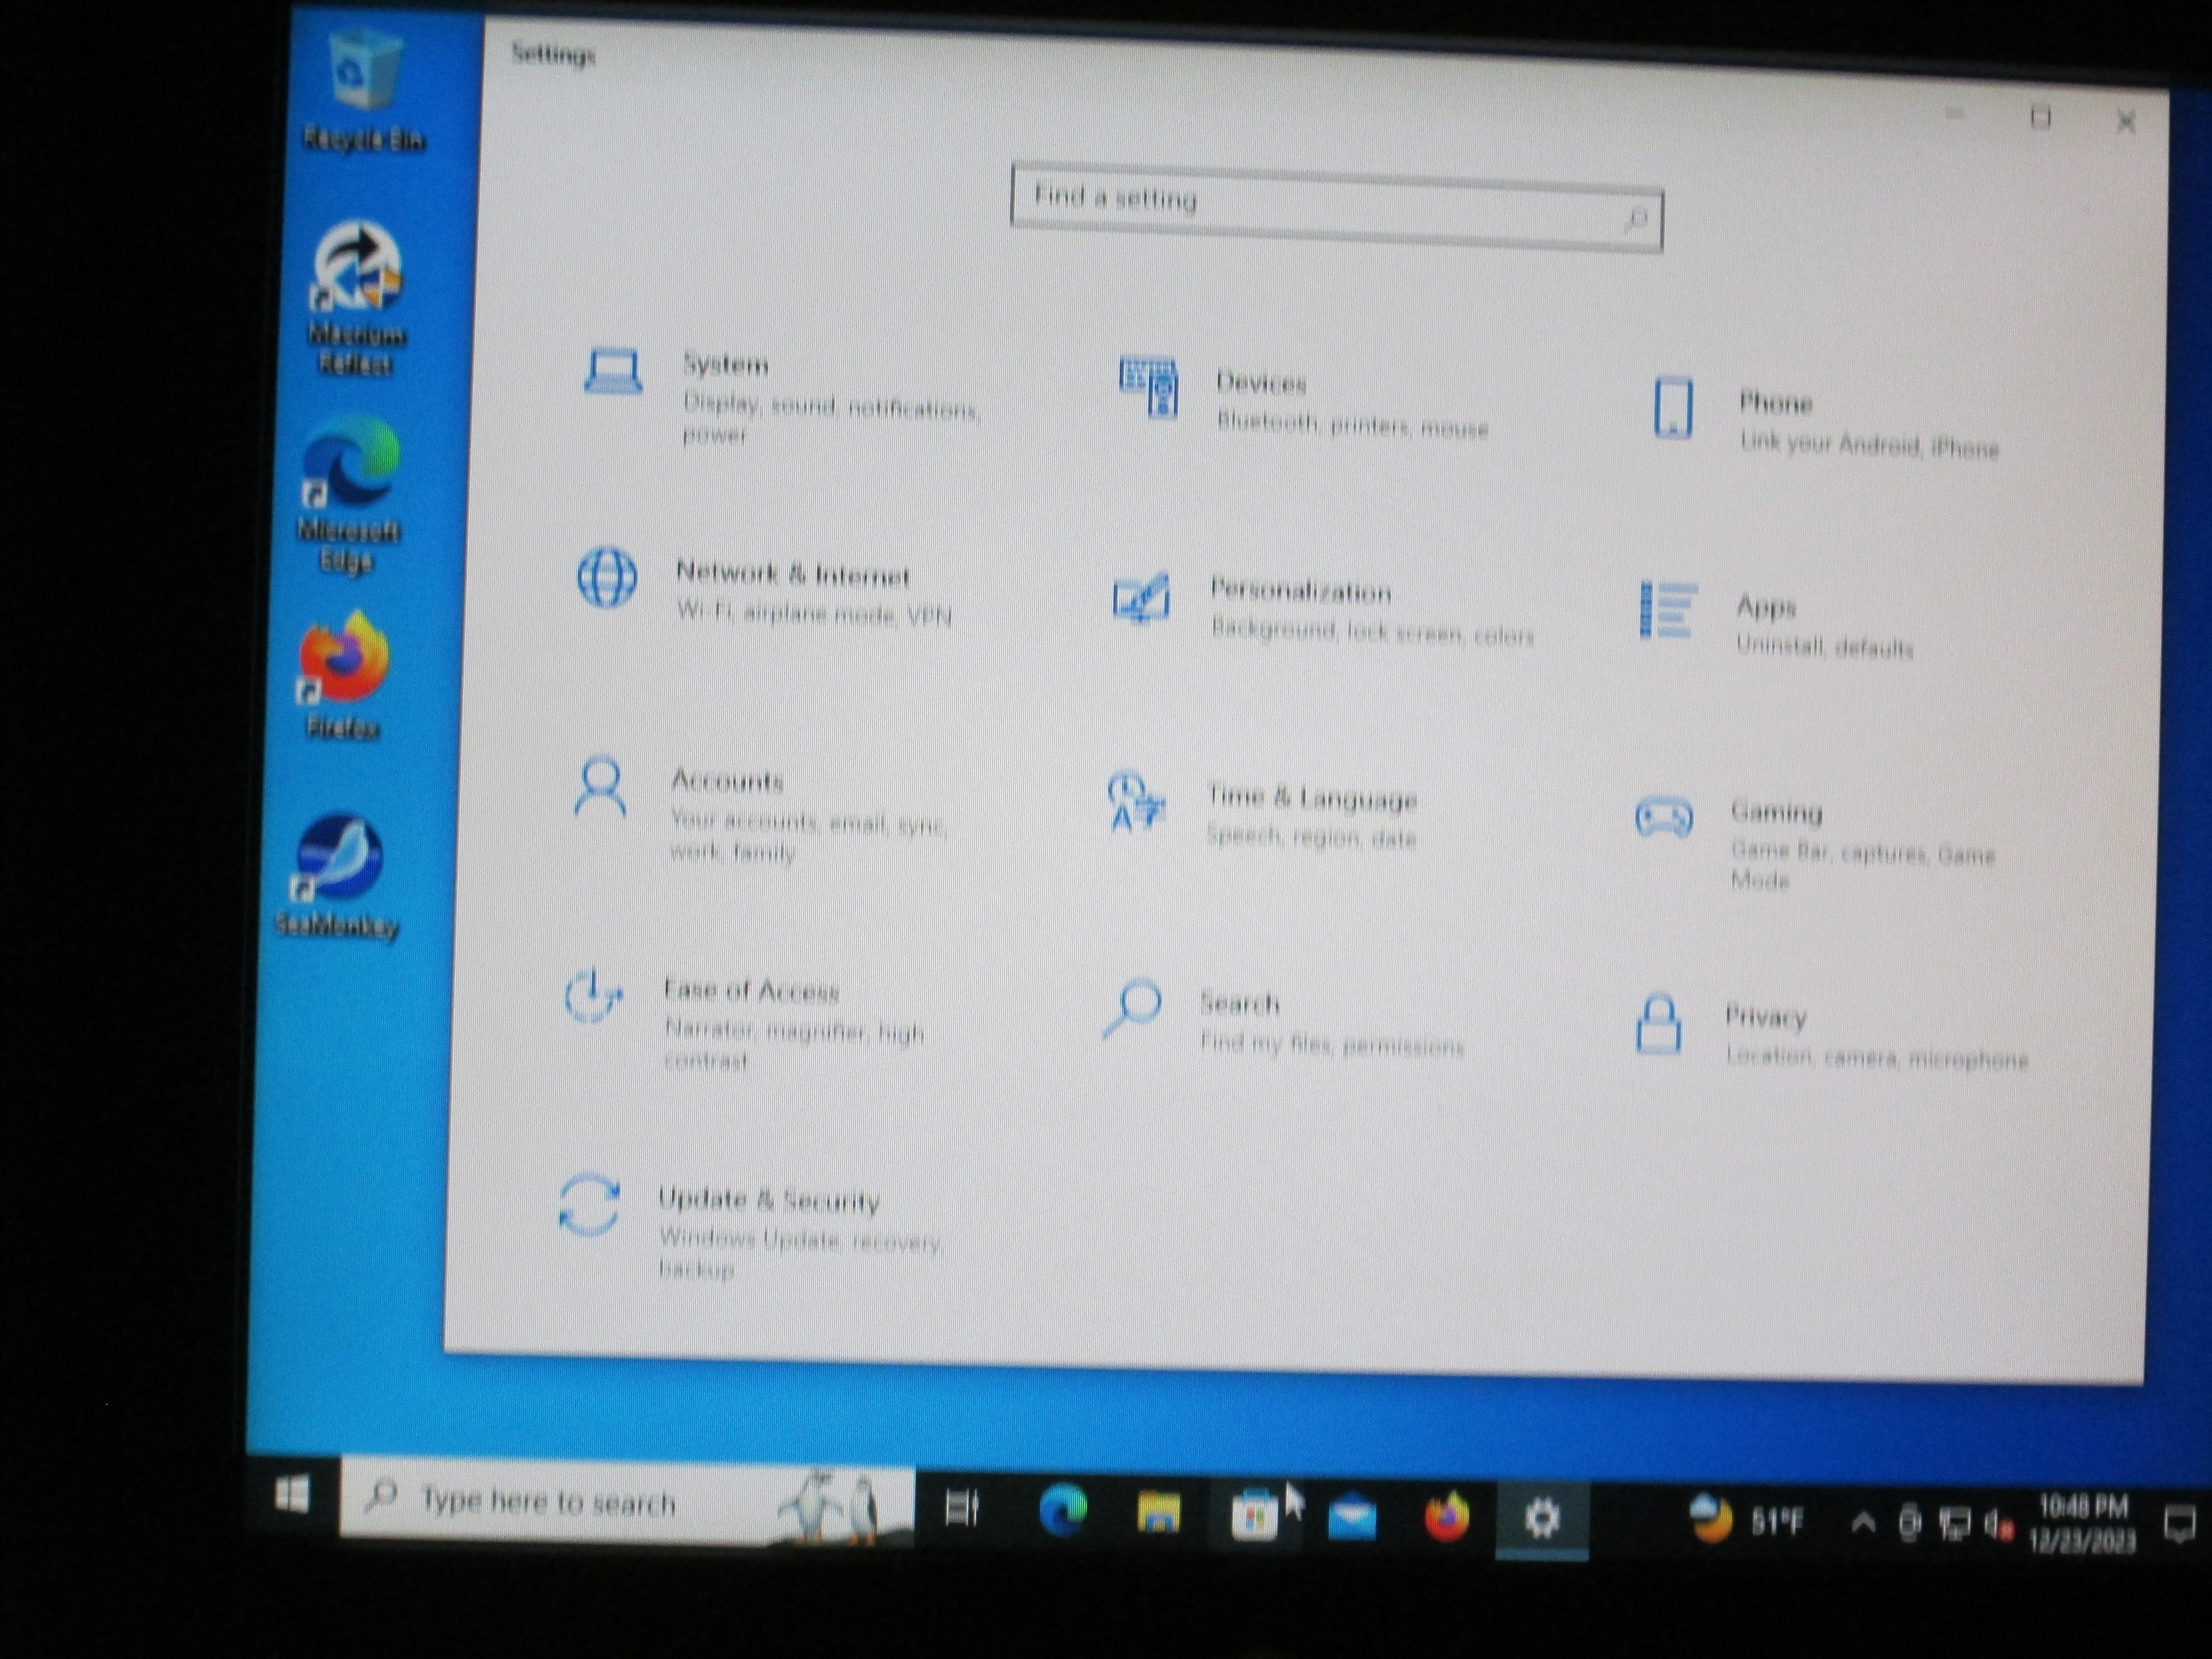Open the volume tray icon
The image size is (2212, 1659).
point(1998,1526)
